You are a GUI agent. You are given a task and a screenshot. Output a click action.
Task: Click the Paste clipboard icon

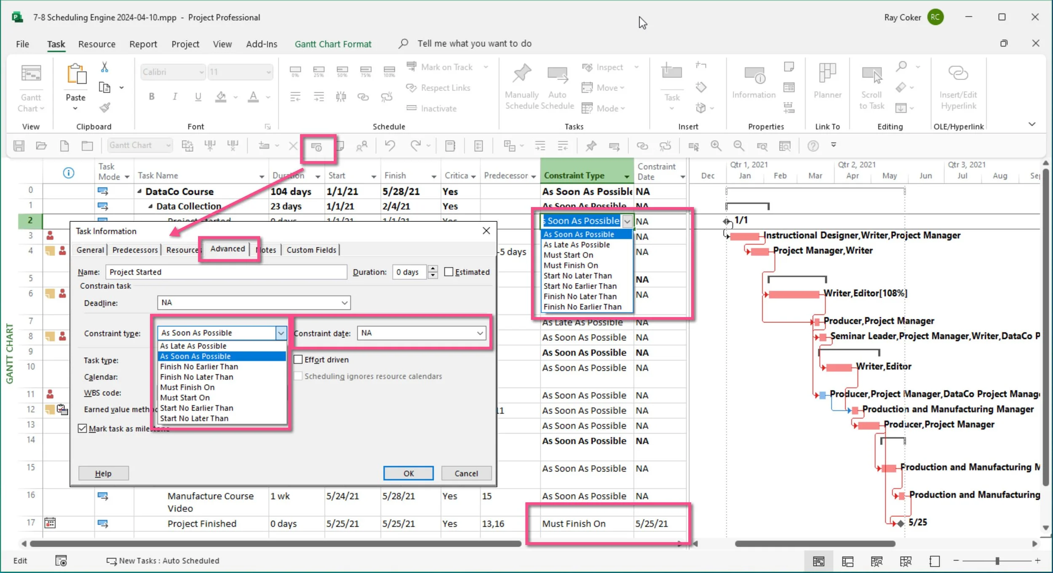(77, 74)
